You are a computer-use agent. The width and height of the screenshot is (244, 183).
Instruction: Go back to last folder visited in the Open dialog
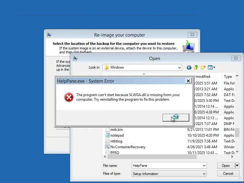(x=189, y=67)
